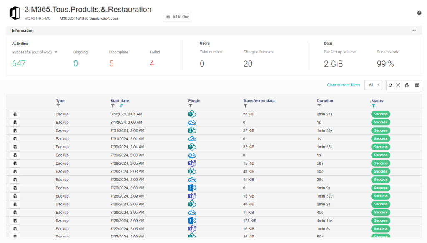This screenshot has height=243, width=427.
Task: Open details icon for the 8/1/2024, 2:01 AM backup
Action: 15,114
